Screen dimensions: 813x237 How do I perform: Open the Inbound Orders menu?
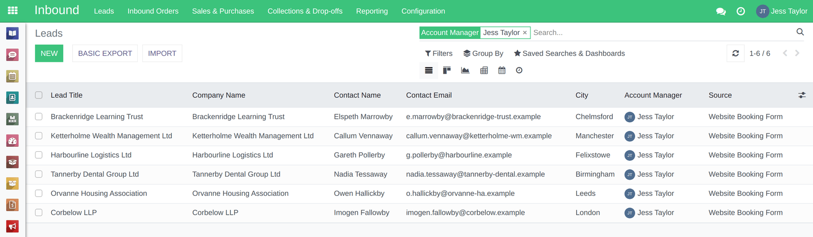pos(153,11)
